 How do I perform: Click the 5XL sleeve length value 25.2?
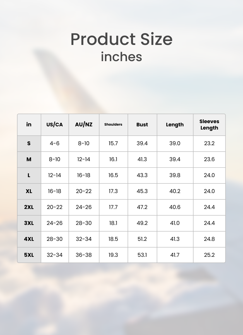tap(209, 255)
